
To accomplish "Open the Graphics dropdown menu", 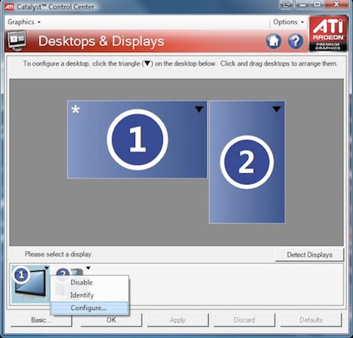I will (24, 22).
